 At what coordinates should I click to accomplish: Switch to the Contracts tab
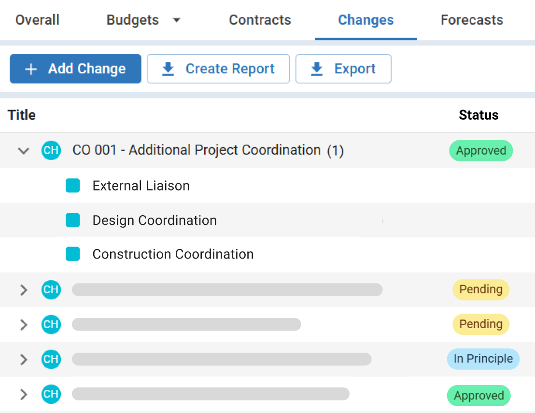(x=260, y=20)
